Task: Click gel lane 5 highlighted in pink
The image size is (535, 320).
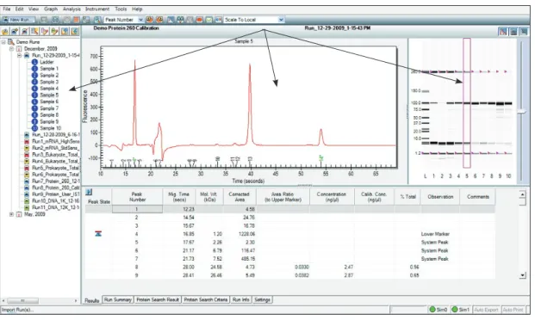Action: coord(467,103)
